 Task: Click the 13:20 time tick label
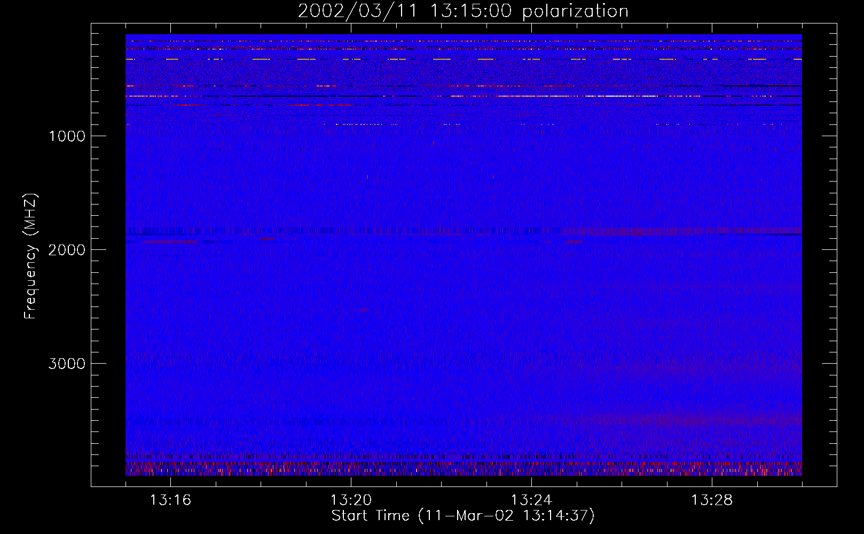tap(351, 500)
